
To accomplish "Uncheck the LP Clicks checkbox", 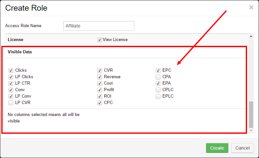I will [11, 77].
